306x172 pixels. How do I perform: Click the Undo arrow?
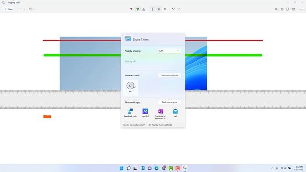tap(173, 9)
